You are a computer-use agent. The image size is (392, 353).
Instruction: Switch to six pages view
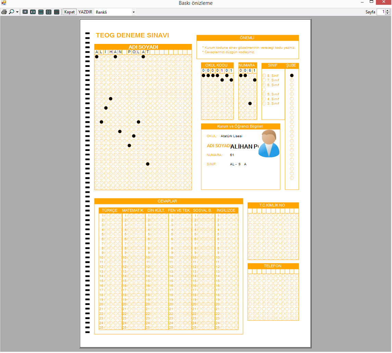56,12
